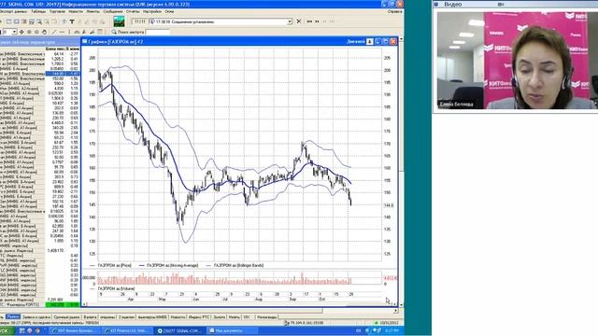Switch to the Нефть tab
This screenshot has height=336, width=598.
(x=235, y=317)
